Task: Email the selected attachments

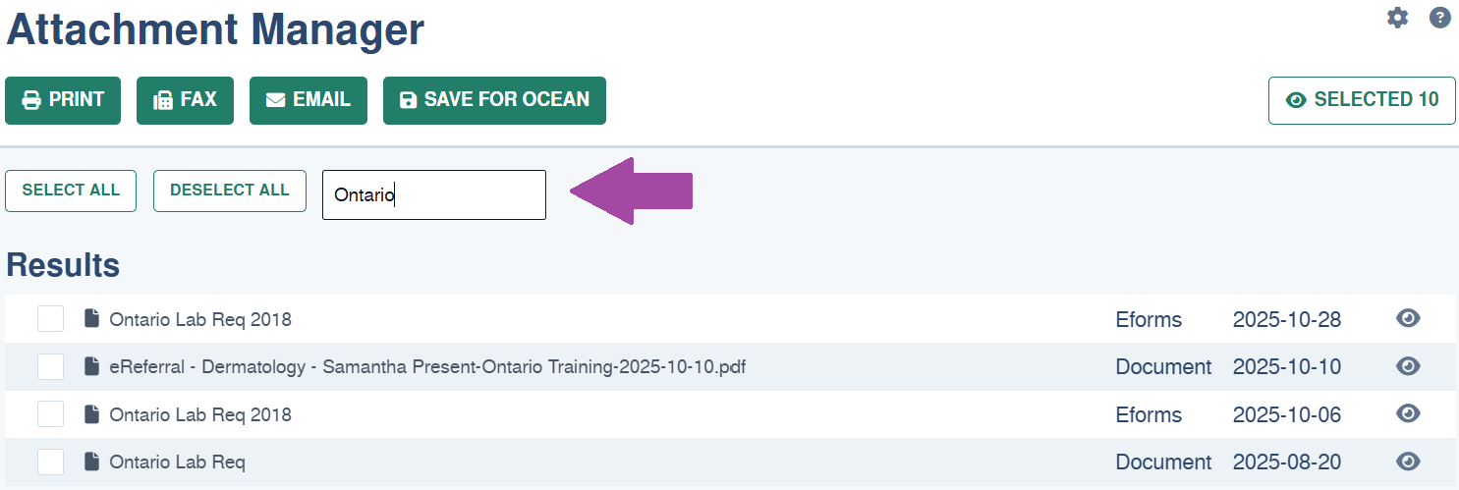Action: coord(309,100)
